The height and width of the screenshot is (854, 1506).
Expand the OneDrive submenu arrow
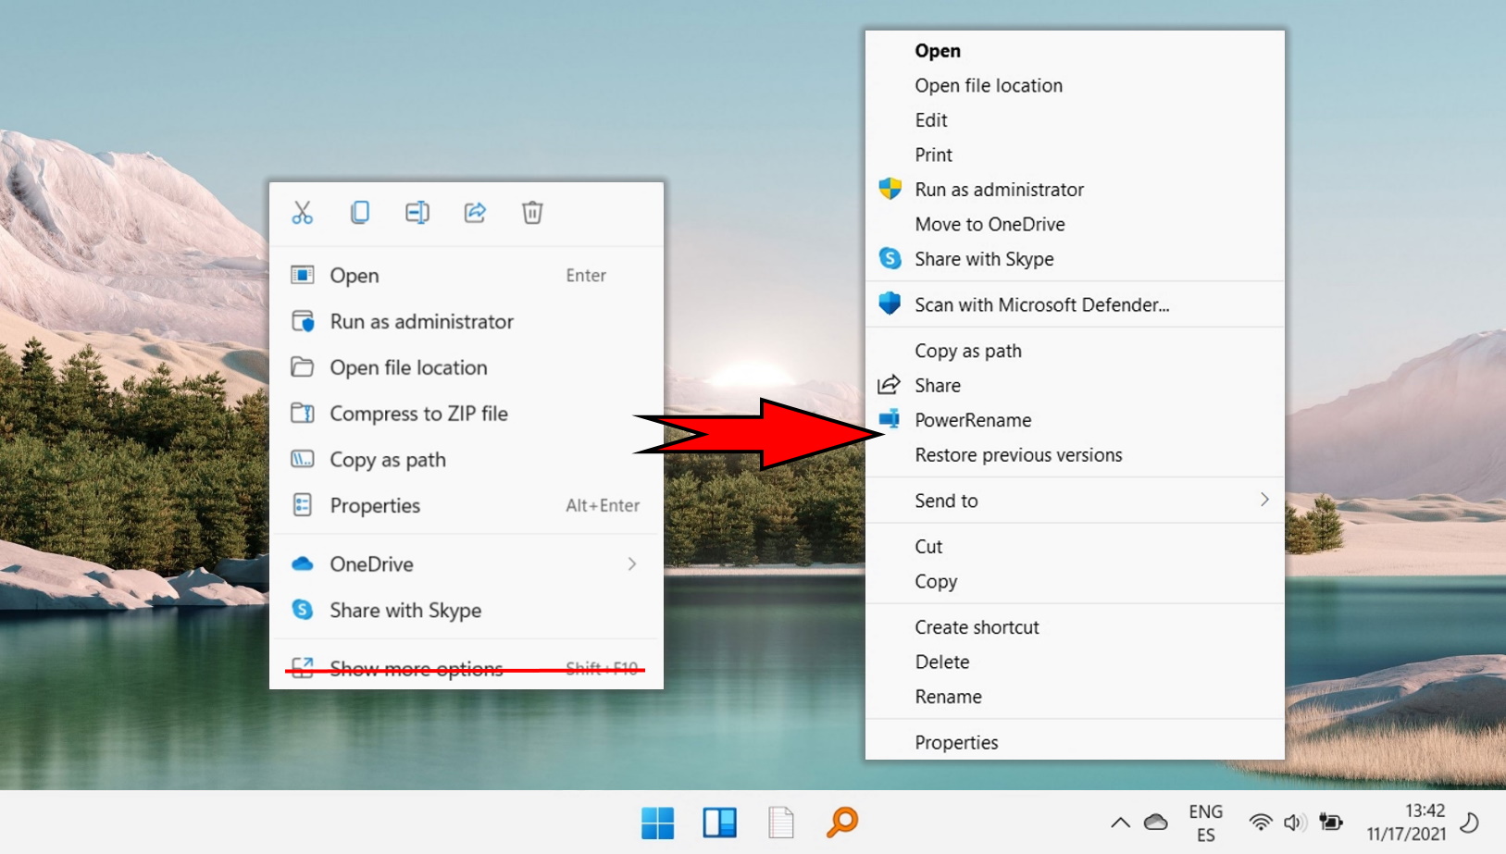pos(632,563)
